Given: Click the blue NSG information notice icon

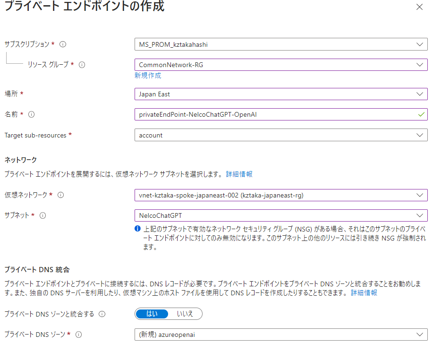Looking at the screenshot, I should click(x=138, y=228).
